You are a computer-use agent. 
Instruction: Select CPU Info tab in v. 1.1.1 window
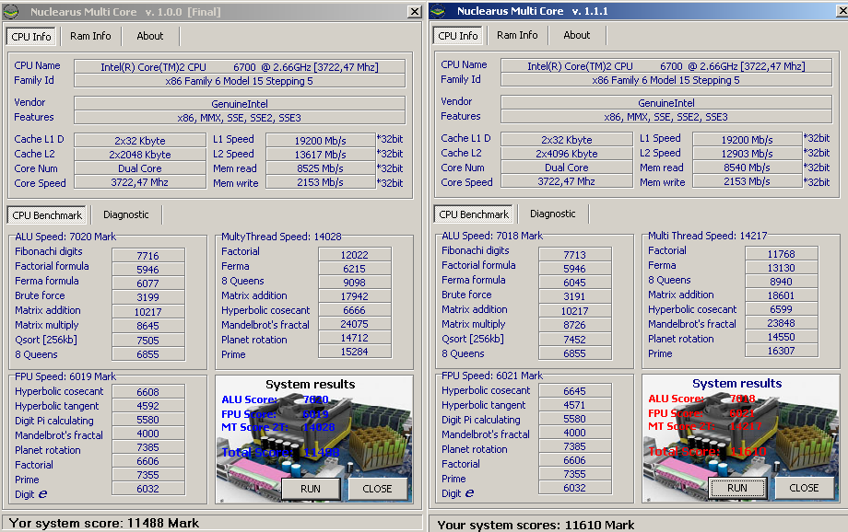tap(457, 36)
